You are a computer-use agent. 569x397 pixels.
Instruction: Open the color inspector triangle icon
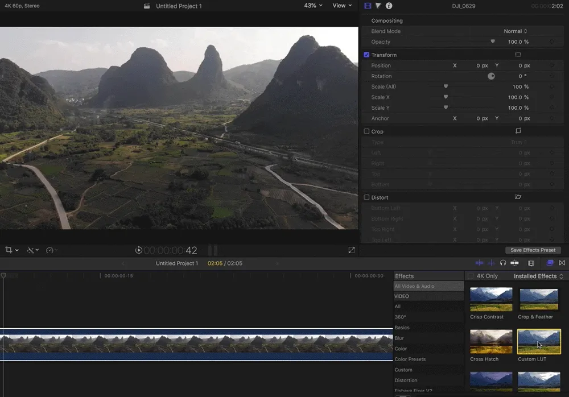378,6
